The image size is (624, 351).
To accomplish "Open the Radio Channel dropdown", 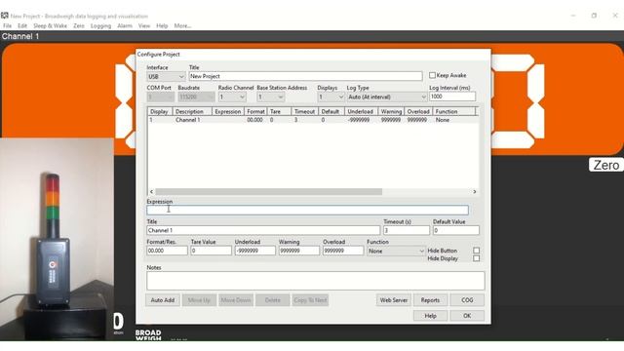I will click(x=232, y=97).
